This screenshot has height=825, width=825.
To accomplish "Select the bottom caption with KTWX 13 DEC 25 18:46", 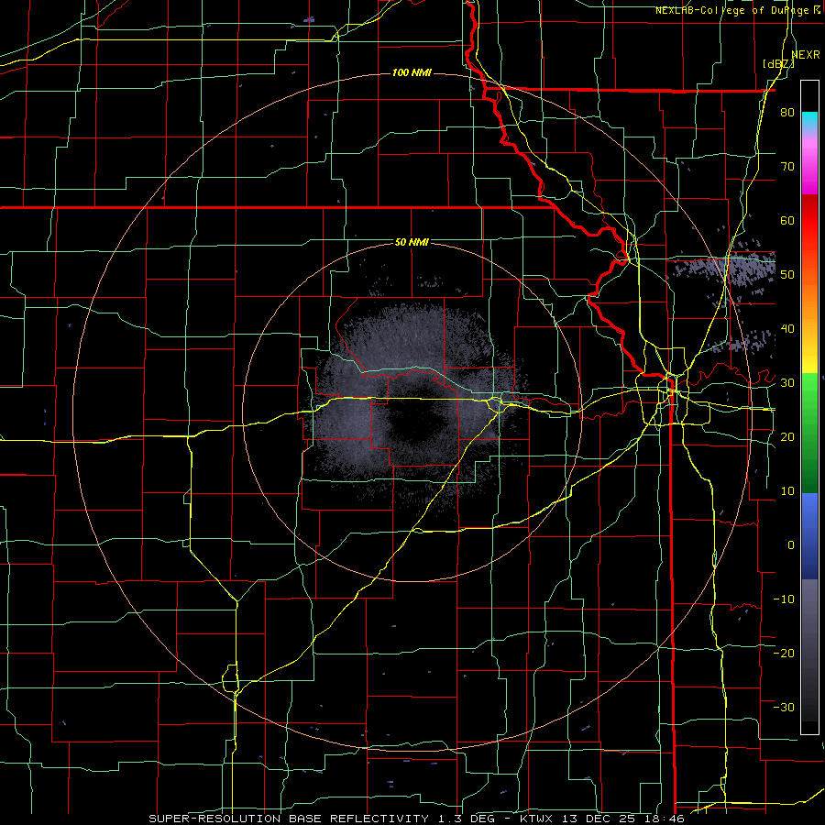I will click(x=417, y=819).
